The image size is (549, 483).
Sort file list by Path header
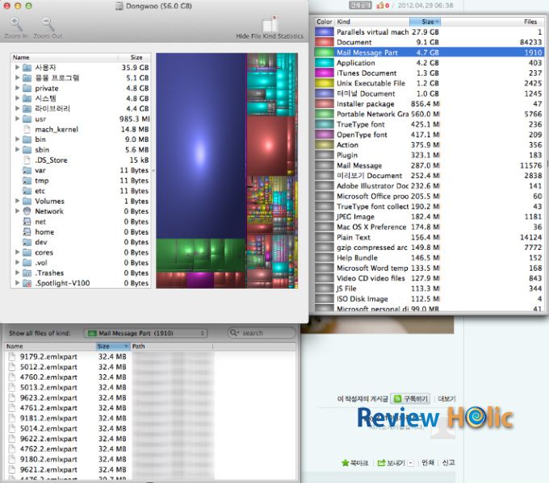pyautogui.click(x=171, y=346)
